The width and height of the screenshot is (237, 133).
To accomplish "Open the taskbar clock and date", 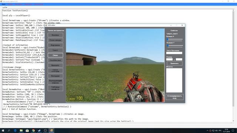I will click(x=226, y=130).
